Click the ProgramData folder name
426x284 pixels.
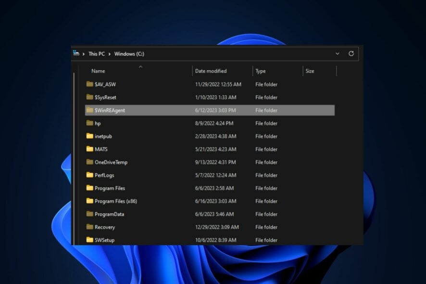click(109, 214)
